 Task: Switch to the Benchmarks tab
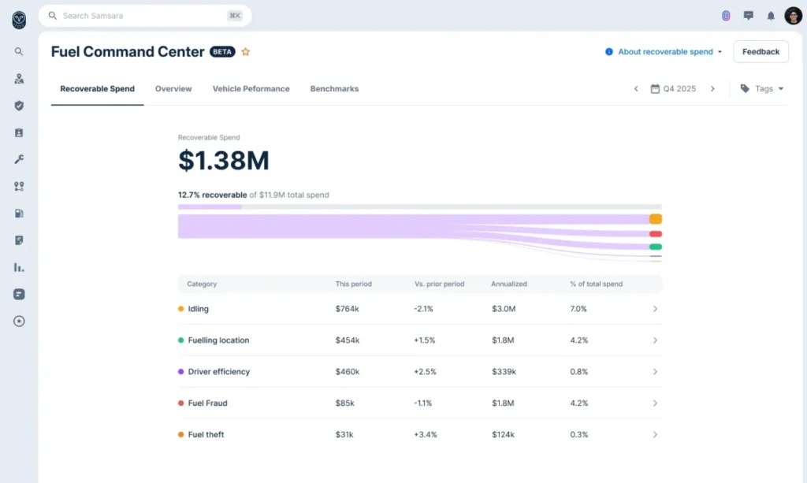(334, 88)
